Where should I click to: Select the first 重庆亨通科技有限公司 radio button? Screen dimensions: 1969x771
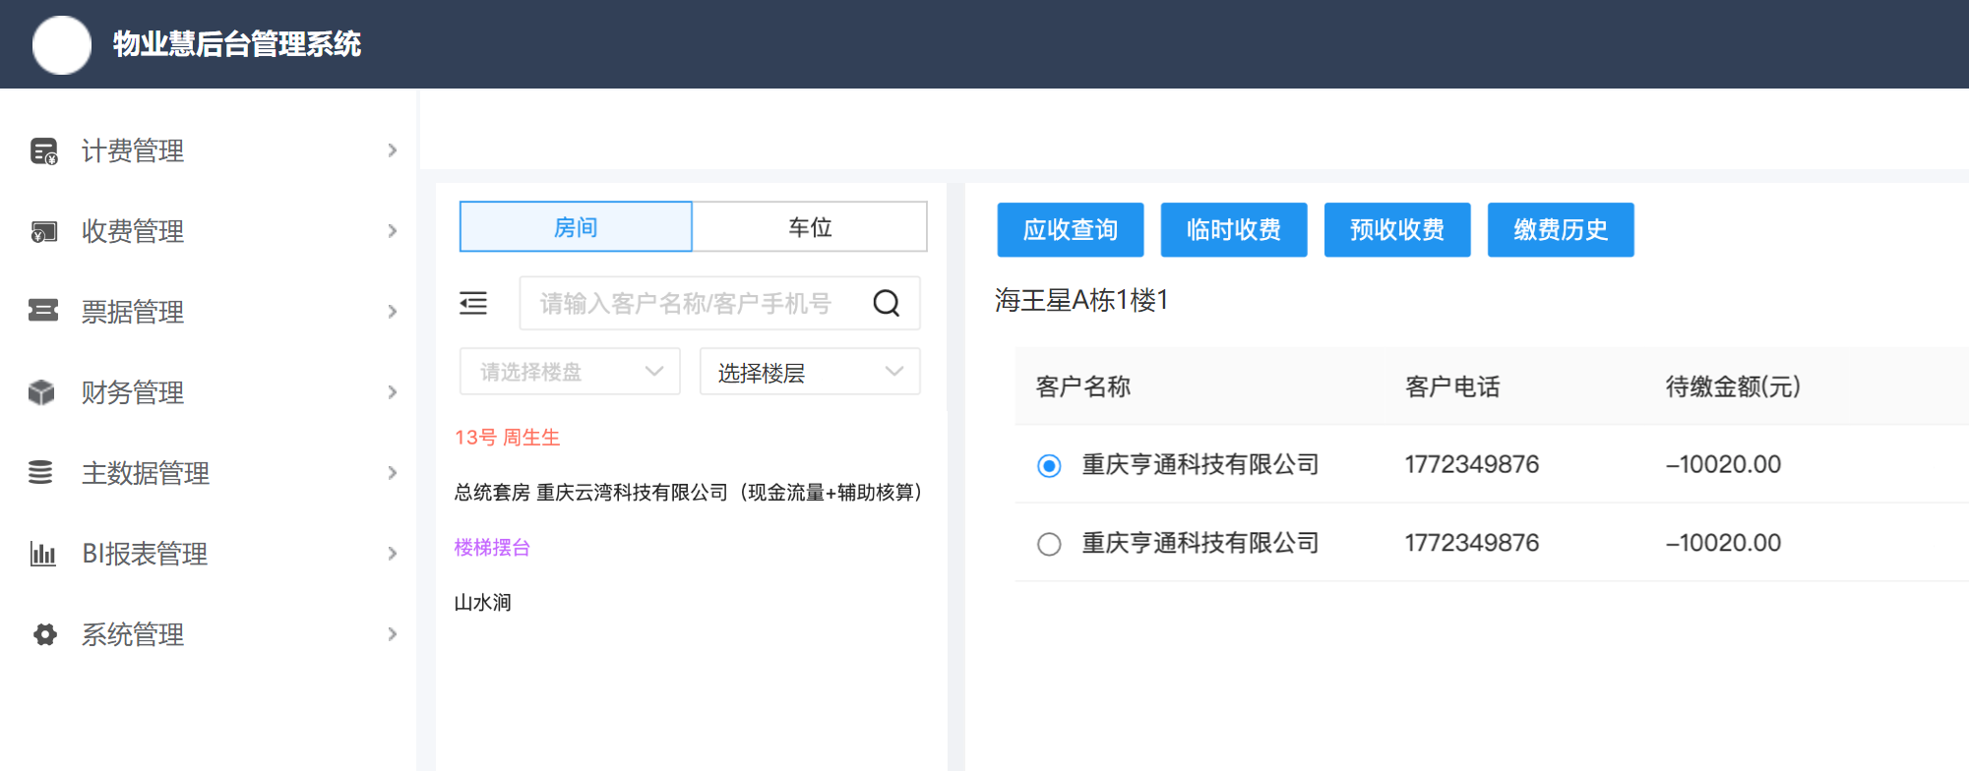point(1049,465)
